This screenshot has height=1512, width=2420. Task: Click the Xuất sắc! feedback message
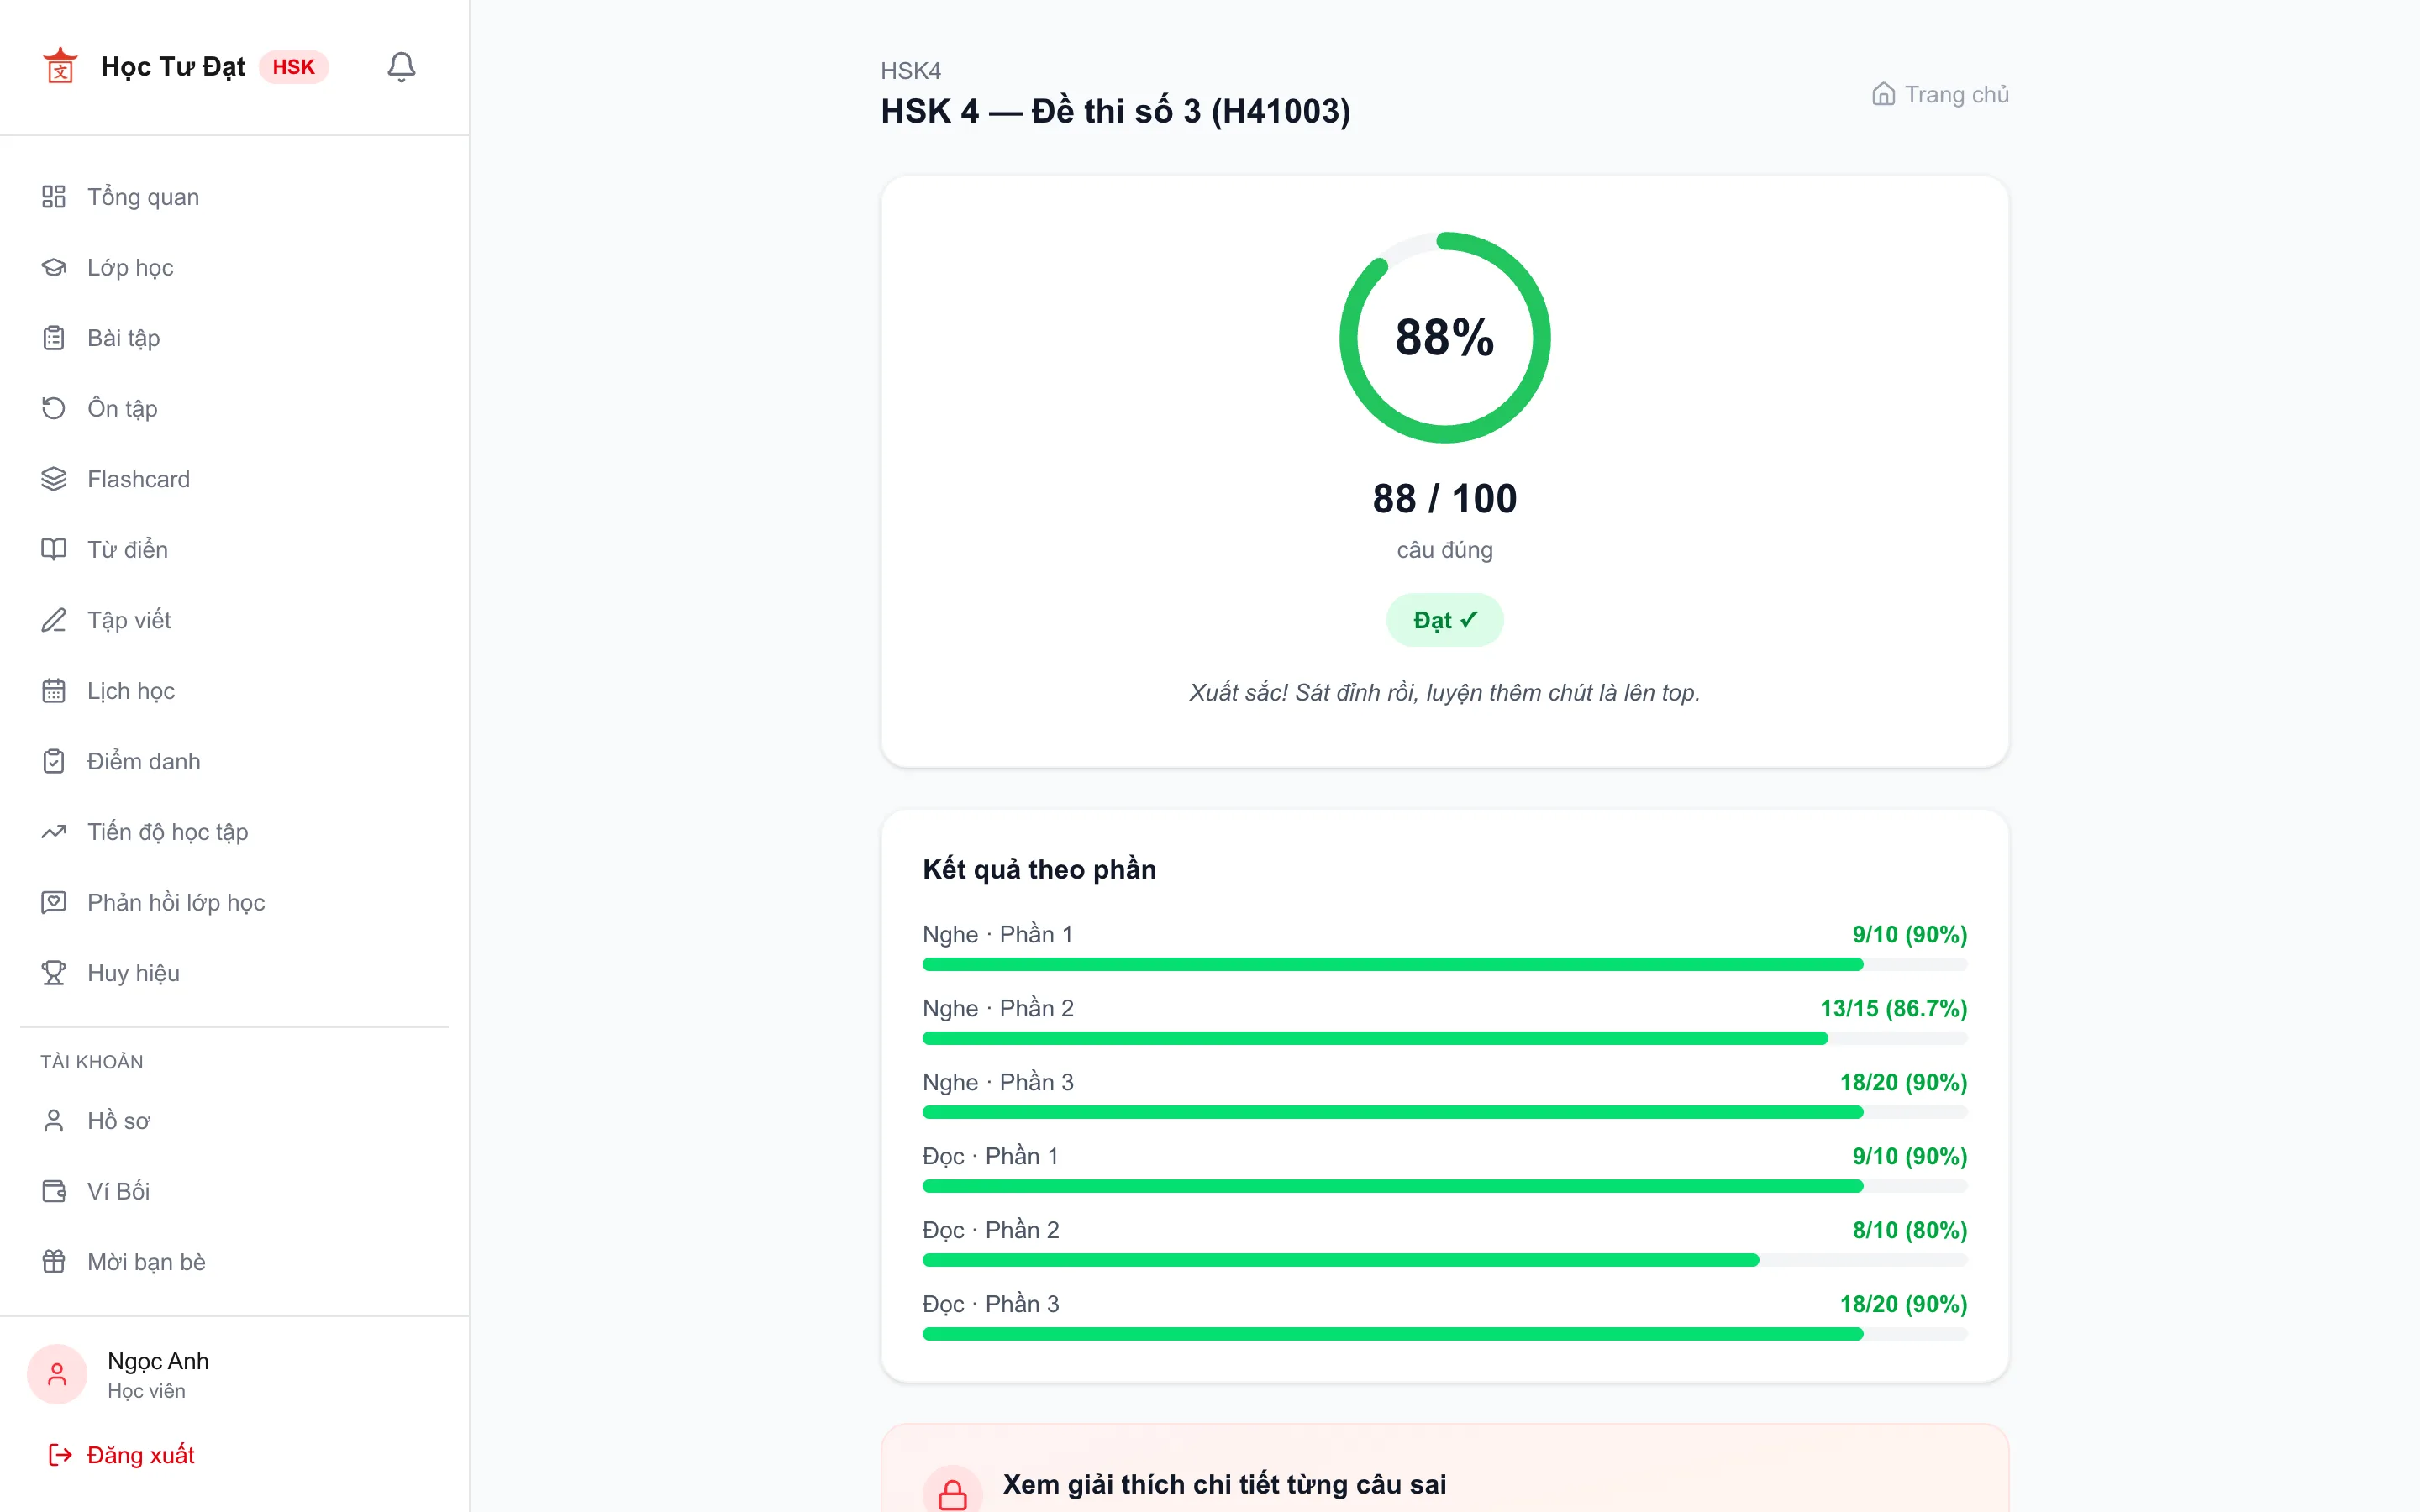[1445, 692]
